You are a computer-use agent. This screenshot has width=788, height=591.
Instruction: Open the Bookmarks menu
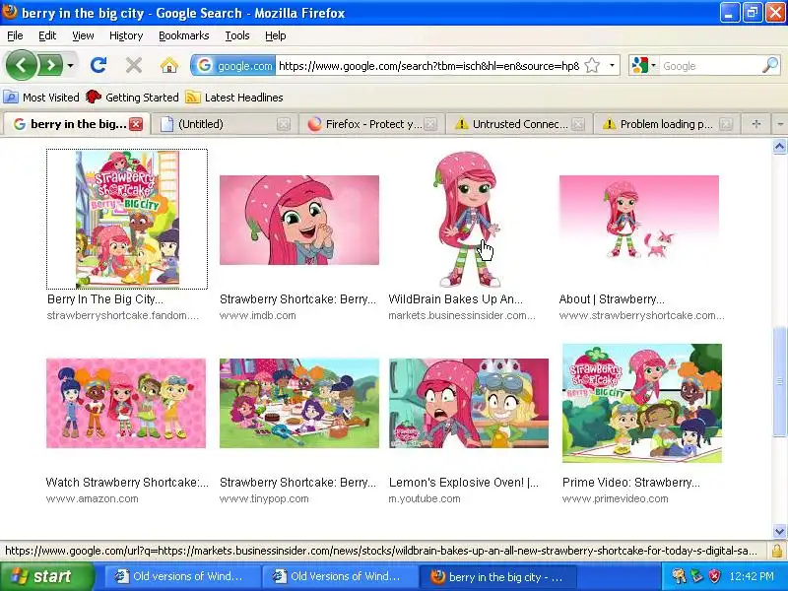(x=184, y=35)
